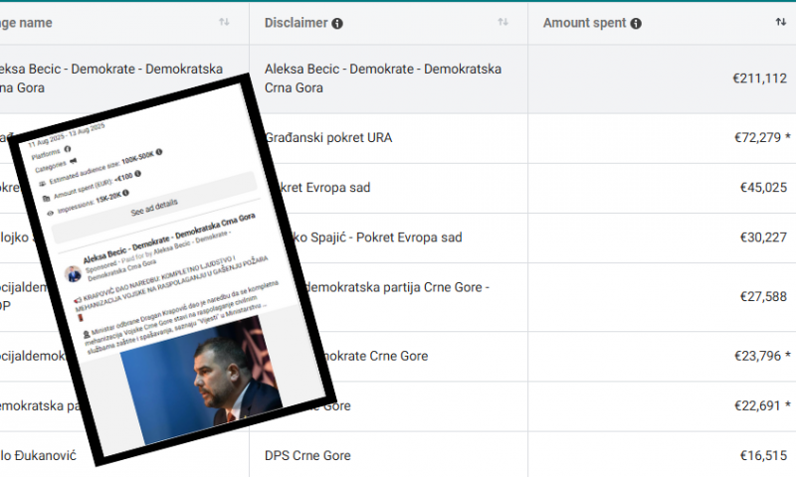Click info icon next to Amount spent column header
Screen dimensions: 796x477
(x=636, y=23)
